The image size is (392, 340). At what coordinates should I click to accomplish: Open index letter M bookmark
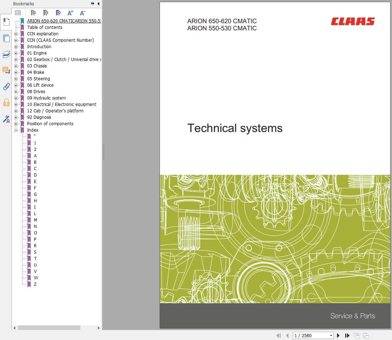pos(35,220)
